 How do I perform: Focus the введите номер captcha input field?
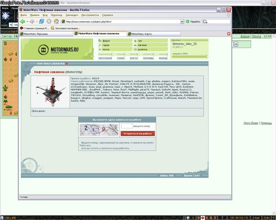(127, 126)
